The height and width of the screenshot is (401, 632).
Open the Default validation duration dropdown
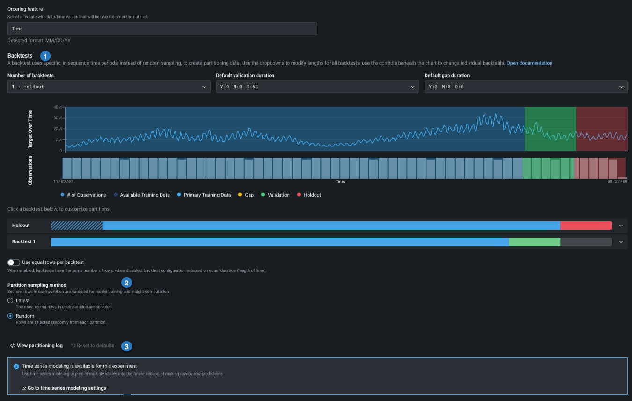(317, 87)
